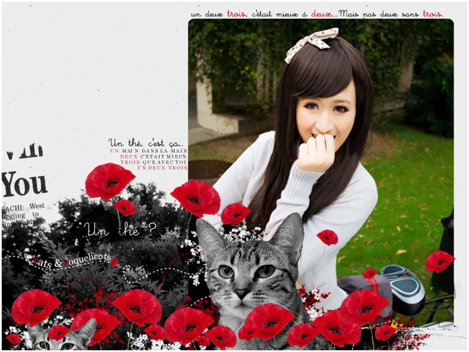The height and width of the screenshot is (352, 469).
Task: Click the polka dot bow in the hair
Action: point(312,42)
